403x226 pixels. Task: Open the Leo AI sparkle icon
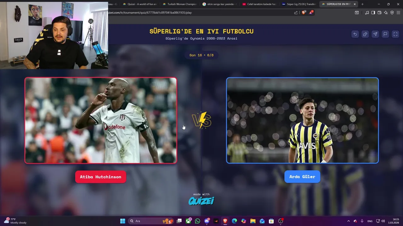point(386,13)
